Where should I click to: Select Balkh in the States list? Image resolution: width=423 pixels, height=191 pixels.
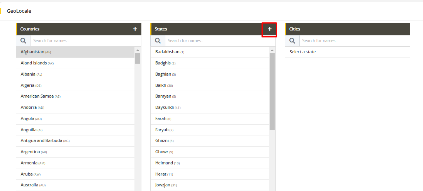(161, 85)
